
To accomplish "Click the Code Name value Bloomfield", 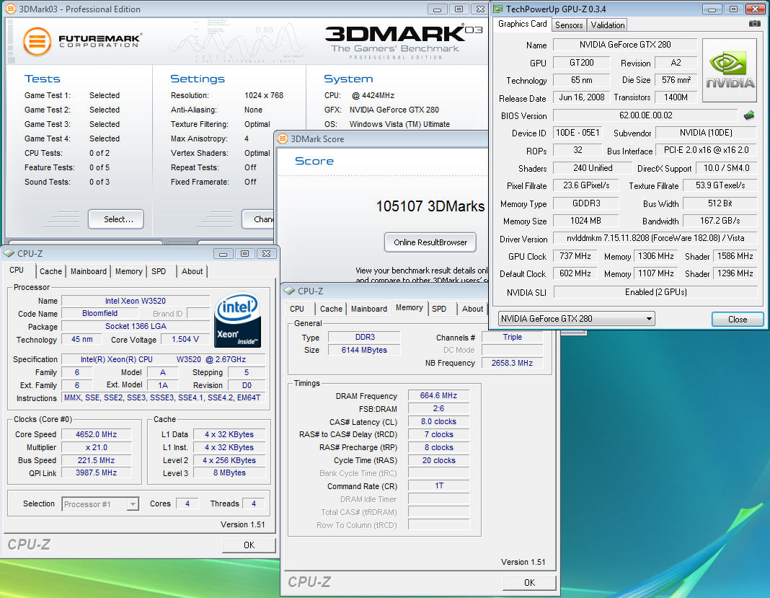I will tap(99, 314).
